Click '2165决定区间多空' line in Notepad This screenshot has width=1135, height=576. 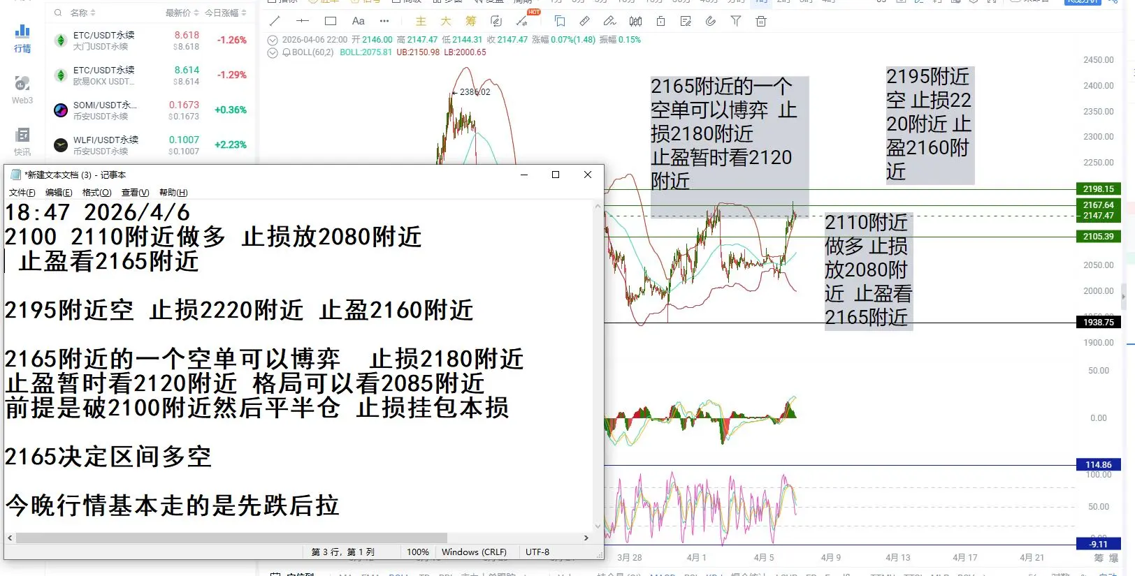(108, 457)
